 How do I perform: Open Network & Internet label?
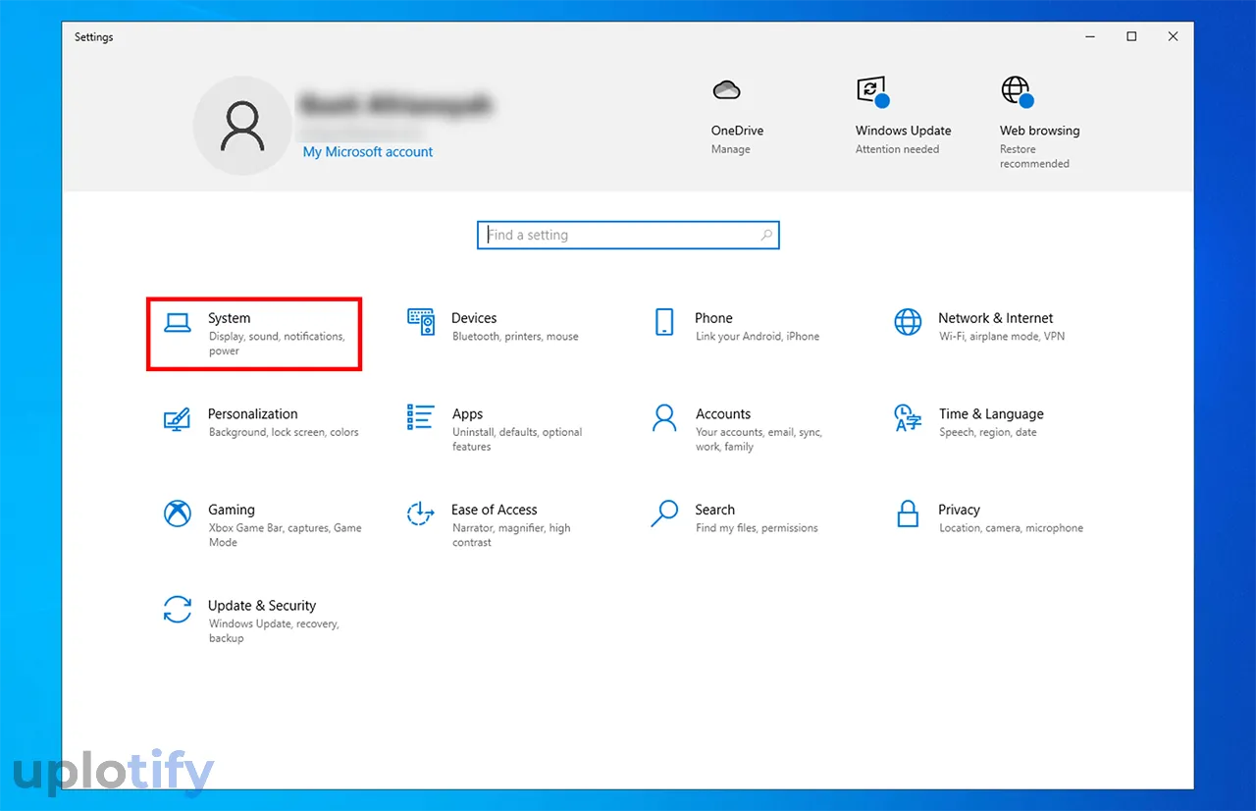tap(995, 318)
